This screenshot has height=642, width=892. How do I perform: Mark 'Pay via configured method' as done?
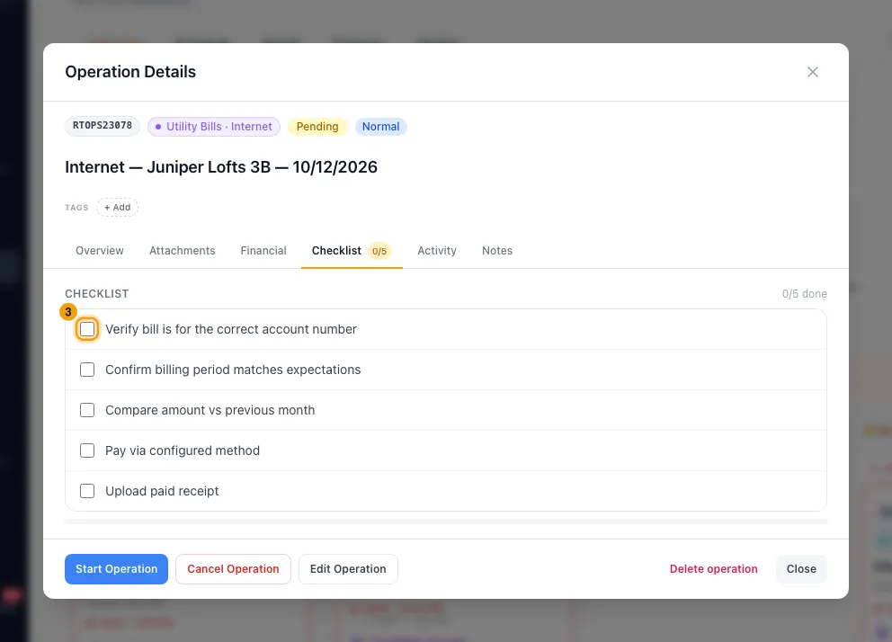pyautogui.click(x=87, y=450)
